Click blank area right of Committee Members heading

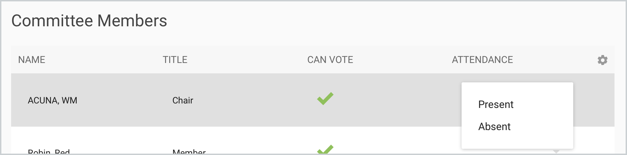pyautogui.click(x=381, y=21)
